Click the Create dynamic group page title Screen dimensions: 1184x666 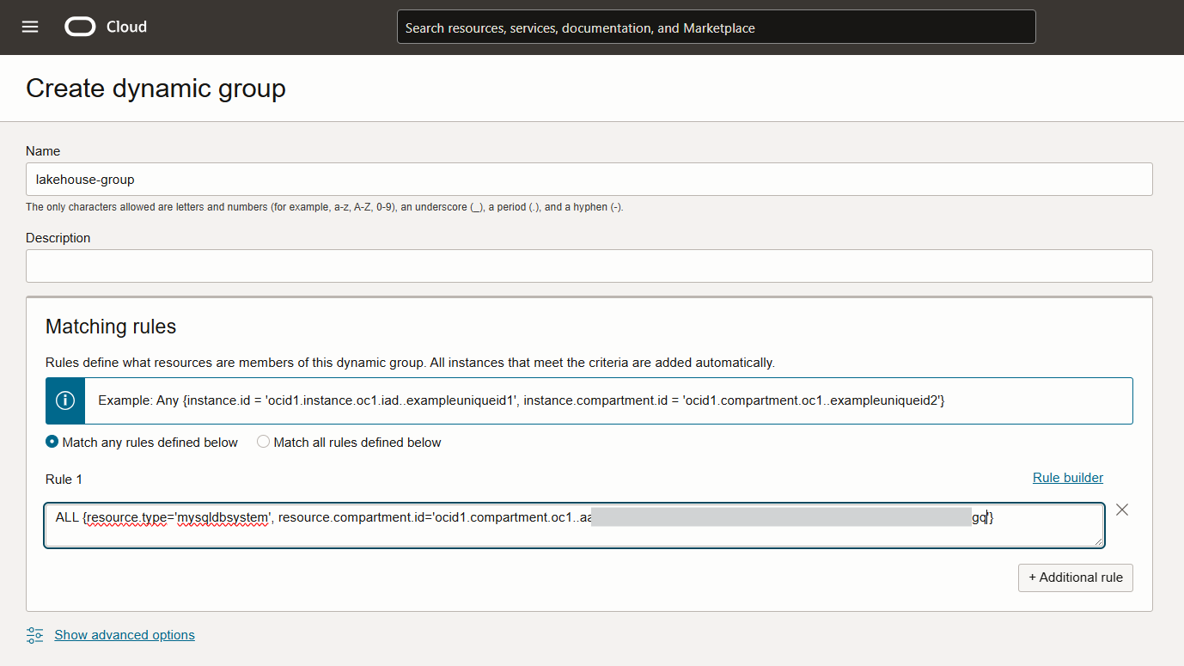[x=156, y=89]
